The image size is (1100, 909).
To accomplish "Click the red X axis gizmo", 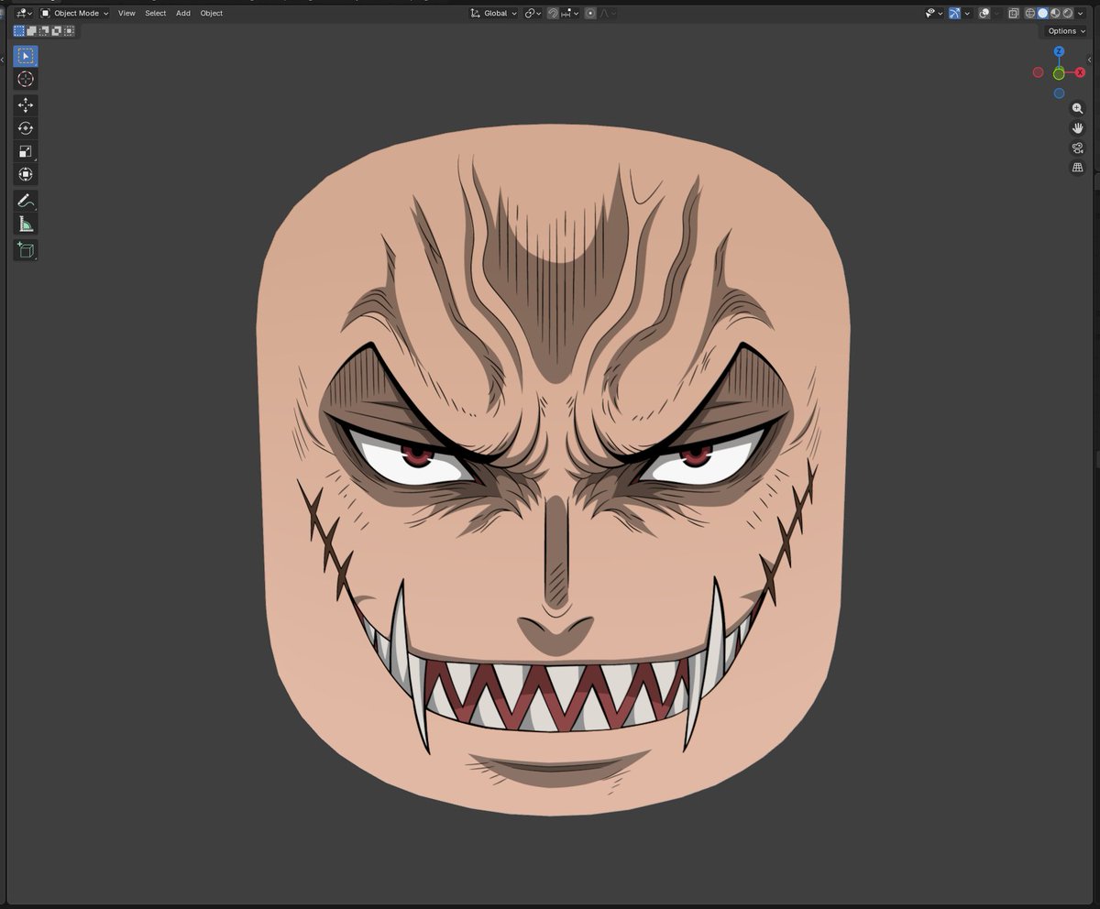I will click(1080, 72).
